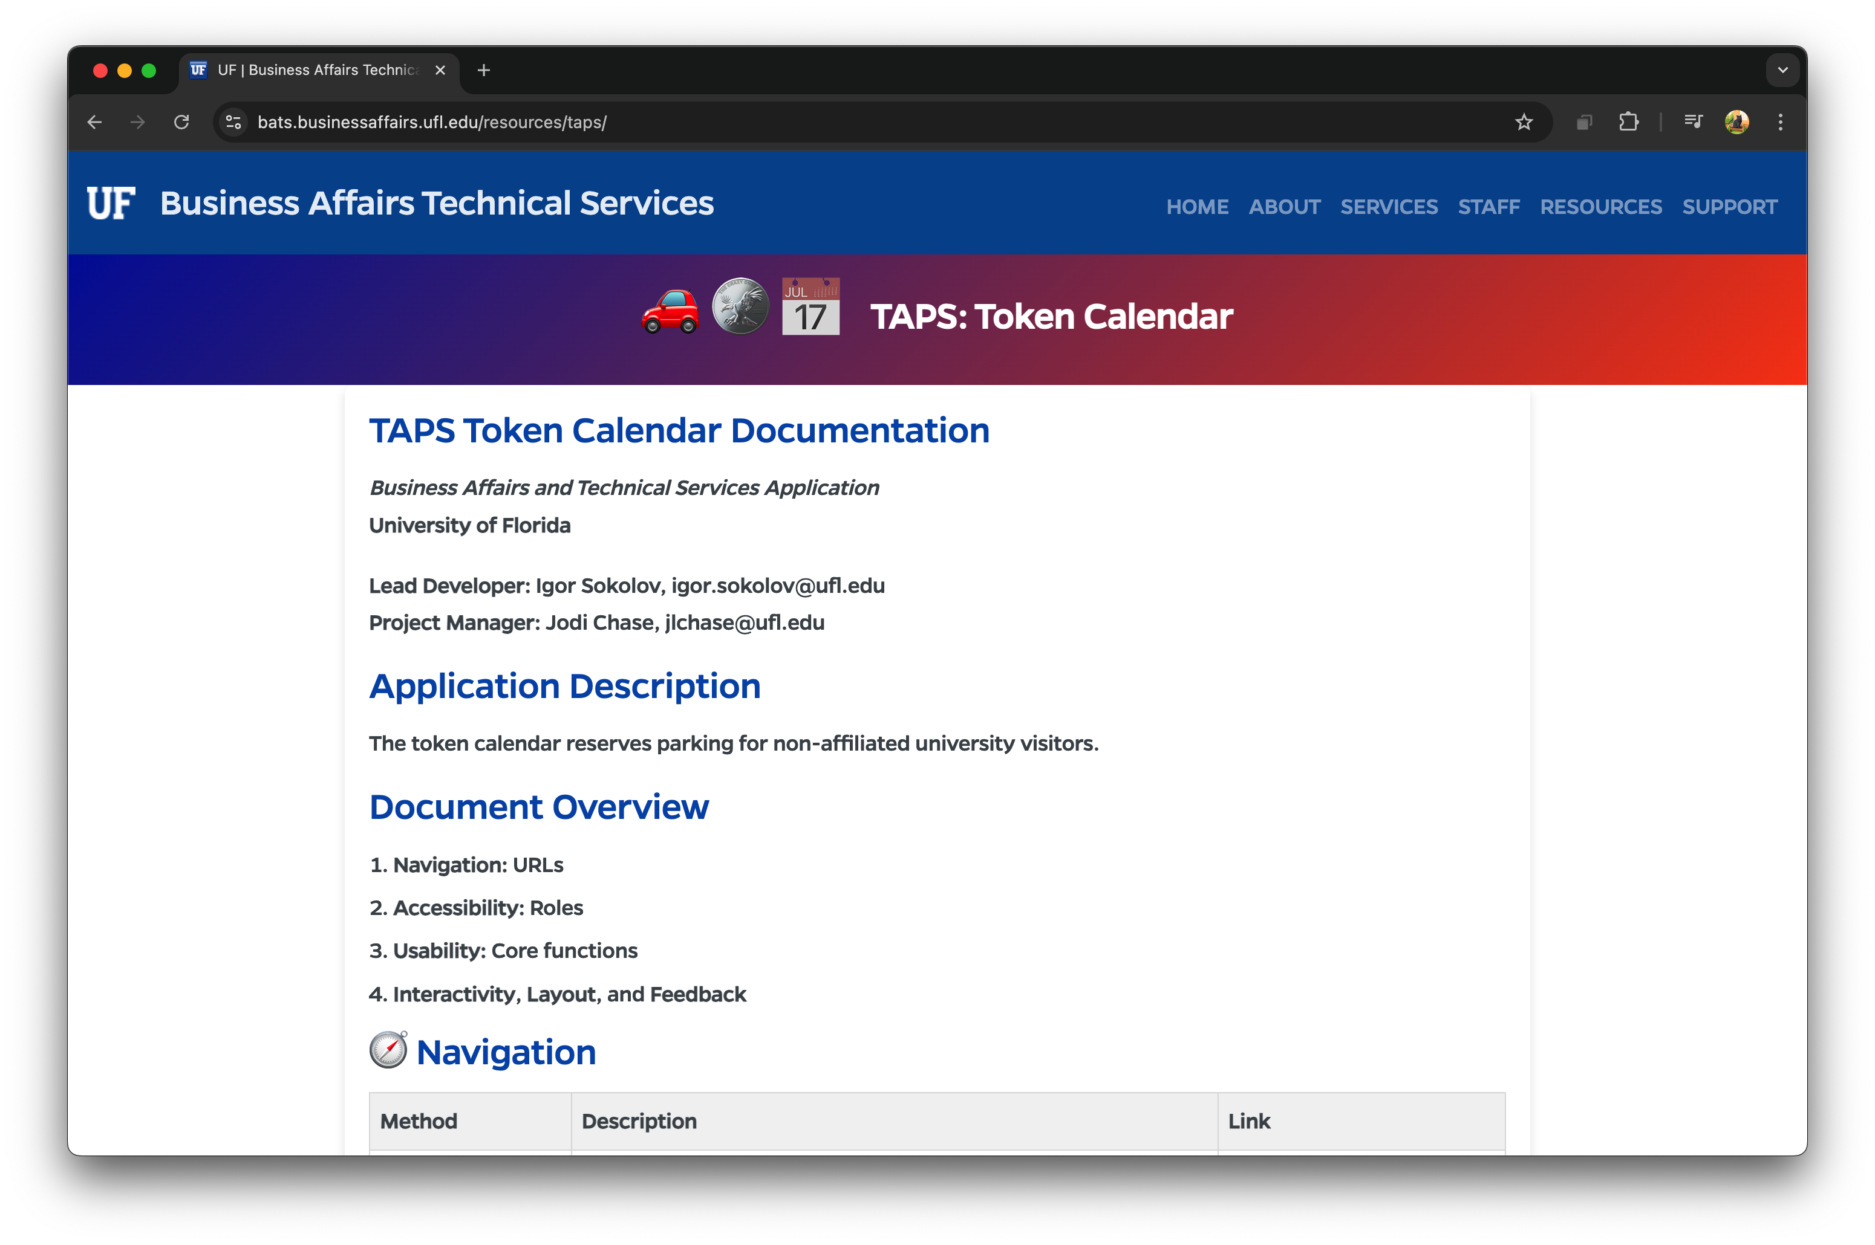Open the SUPPORT menu item

1730,207
